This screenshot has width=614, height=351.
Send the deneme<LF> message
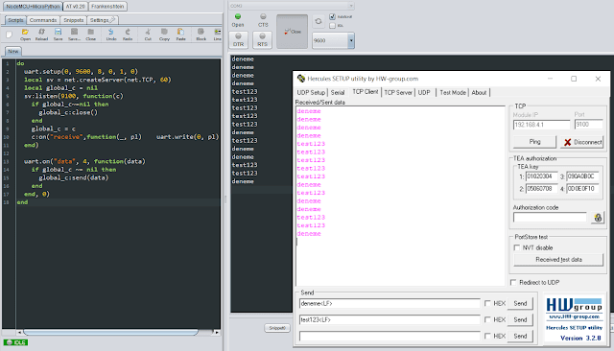pos(520,303)
